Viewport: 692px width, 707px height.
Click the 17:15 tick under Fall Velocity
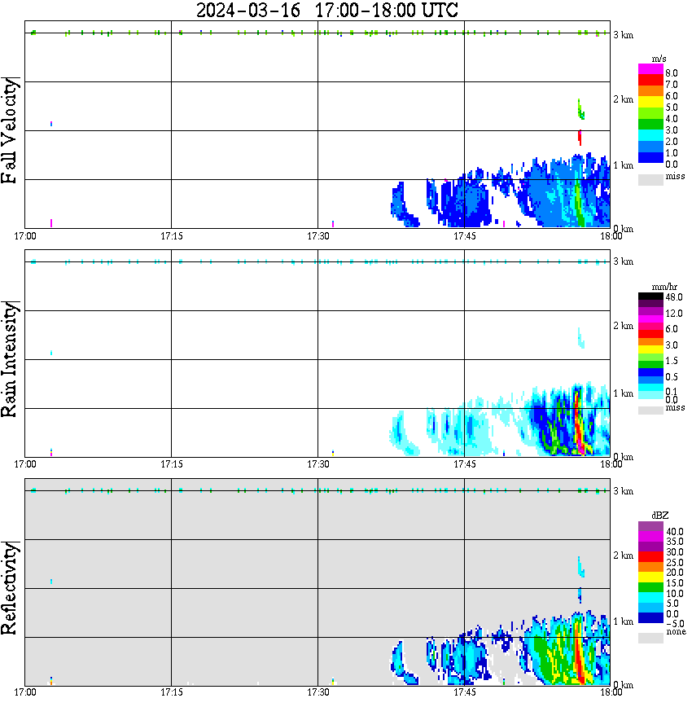[x=171, y=236]
